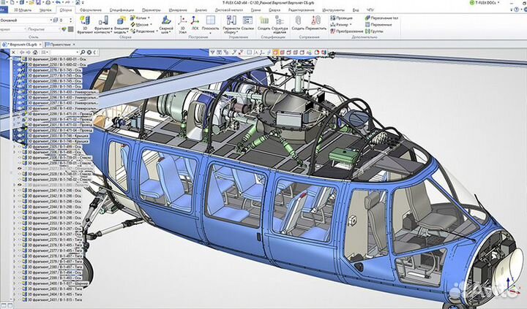Viewport: 527px width, 309px height.
Task: Click the Разделение tool
Action: (x=143, y=31)
